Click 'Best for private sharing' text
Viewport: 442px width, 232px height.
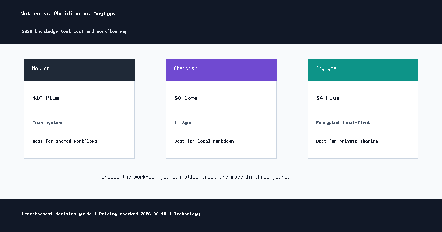pos(347,141)
